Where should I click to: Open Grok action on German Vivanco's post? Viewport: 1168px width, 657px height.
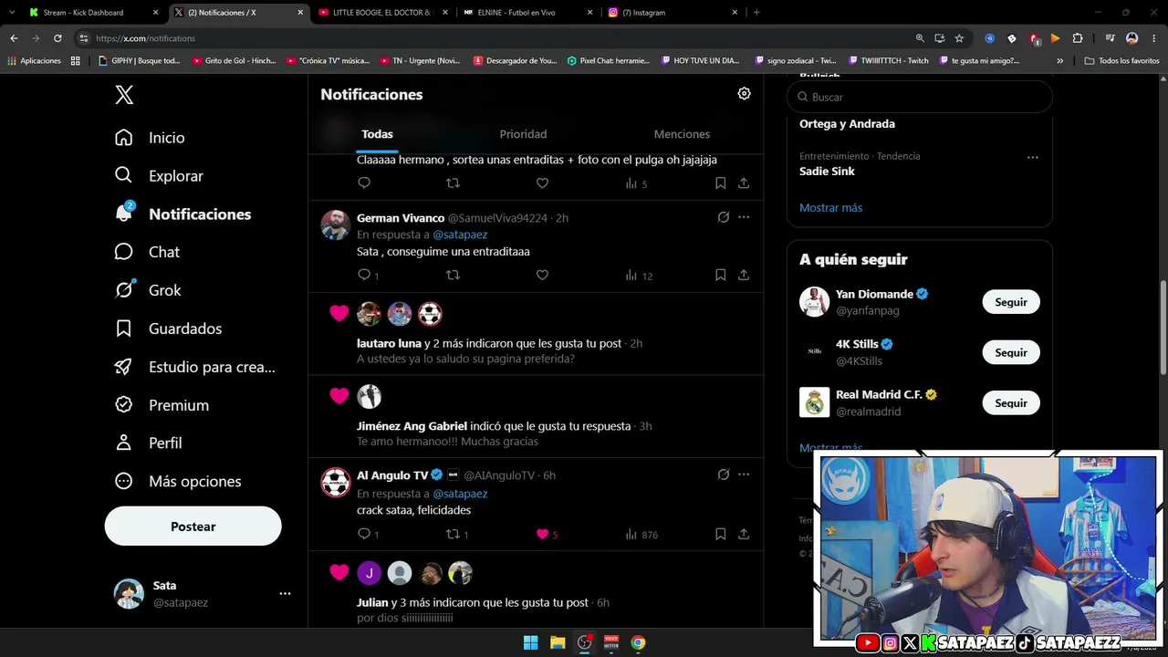pos(724,217)
